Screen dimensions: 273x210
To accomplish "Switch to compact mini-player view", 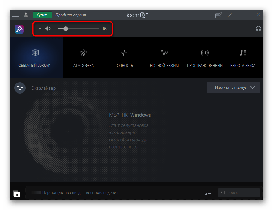I will click(230, 15).
